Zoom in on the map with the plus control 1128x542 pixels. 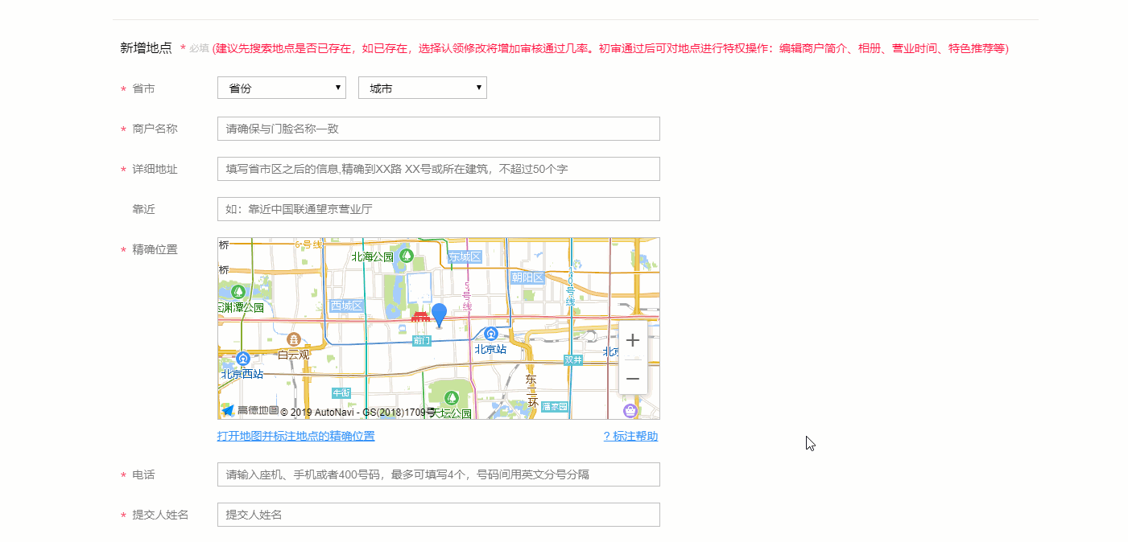tap(633, 340)
